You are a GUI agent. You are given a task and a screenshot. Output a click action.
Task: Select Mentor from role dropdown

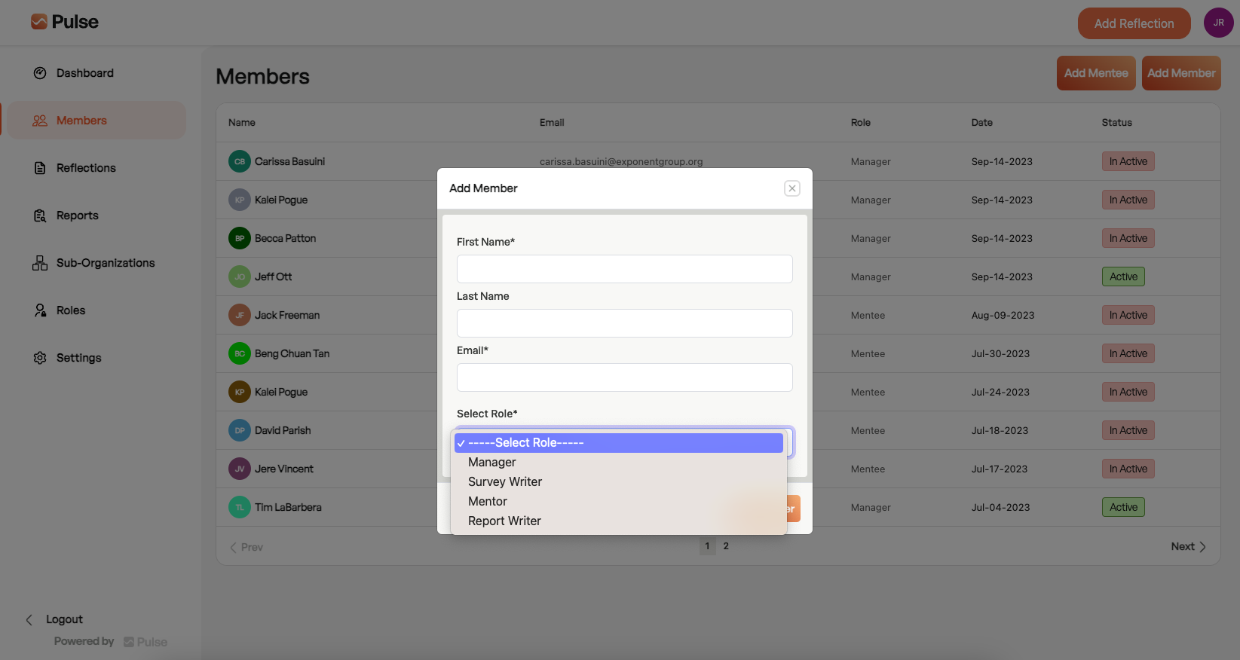pos(618,502)
